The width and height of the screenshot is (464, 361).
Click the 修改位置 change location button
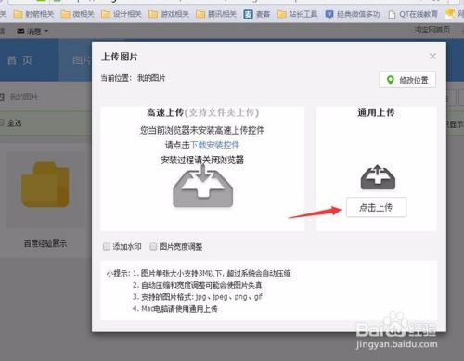(407, 80)
